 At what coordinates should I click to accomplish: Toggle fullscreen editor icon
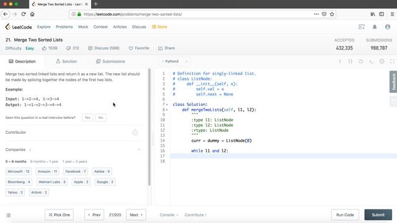(392, 61)
